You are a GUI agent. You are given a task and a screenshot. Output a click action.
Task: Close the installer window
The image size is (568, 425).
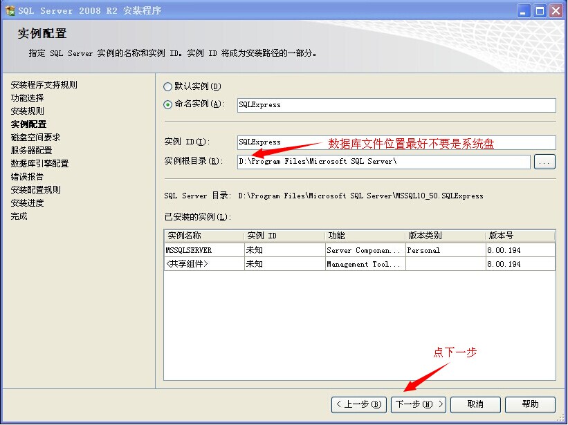[x=556, y=11]
